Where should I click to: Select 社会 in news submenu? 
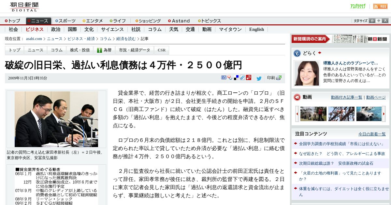13,29
